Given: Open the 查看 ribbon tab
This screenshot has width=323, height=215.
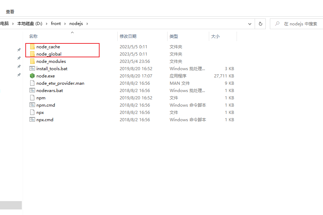Looking at the screenshot, I should 10,12.
